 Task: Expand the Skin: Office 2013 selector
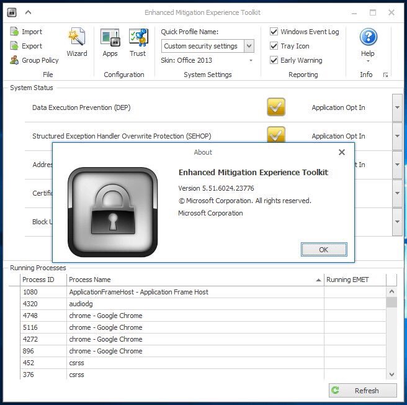click(251, 61)
